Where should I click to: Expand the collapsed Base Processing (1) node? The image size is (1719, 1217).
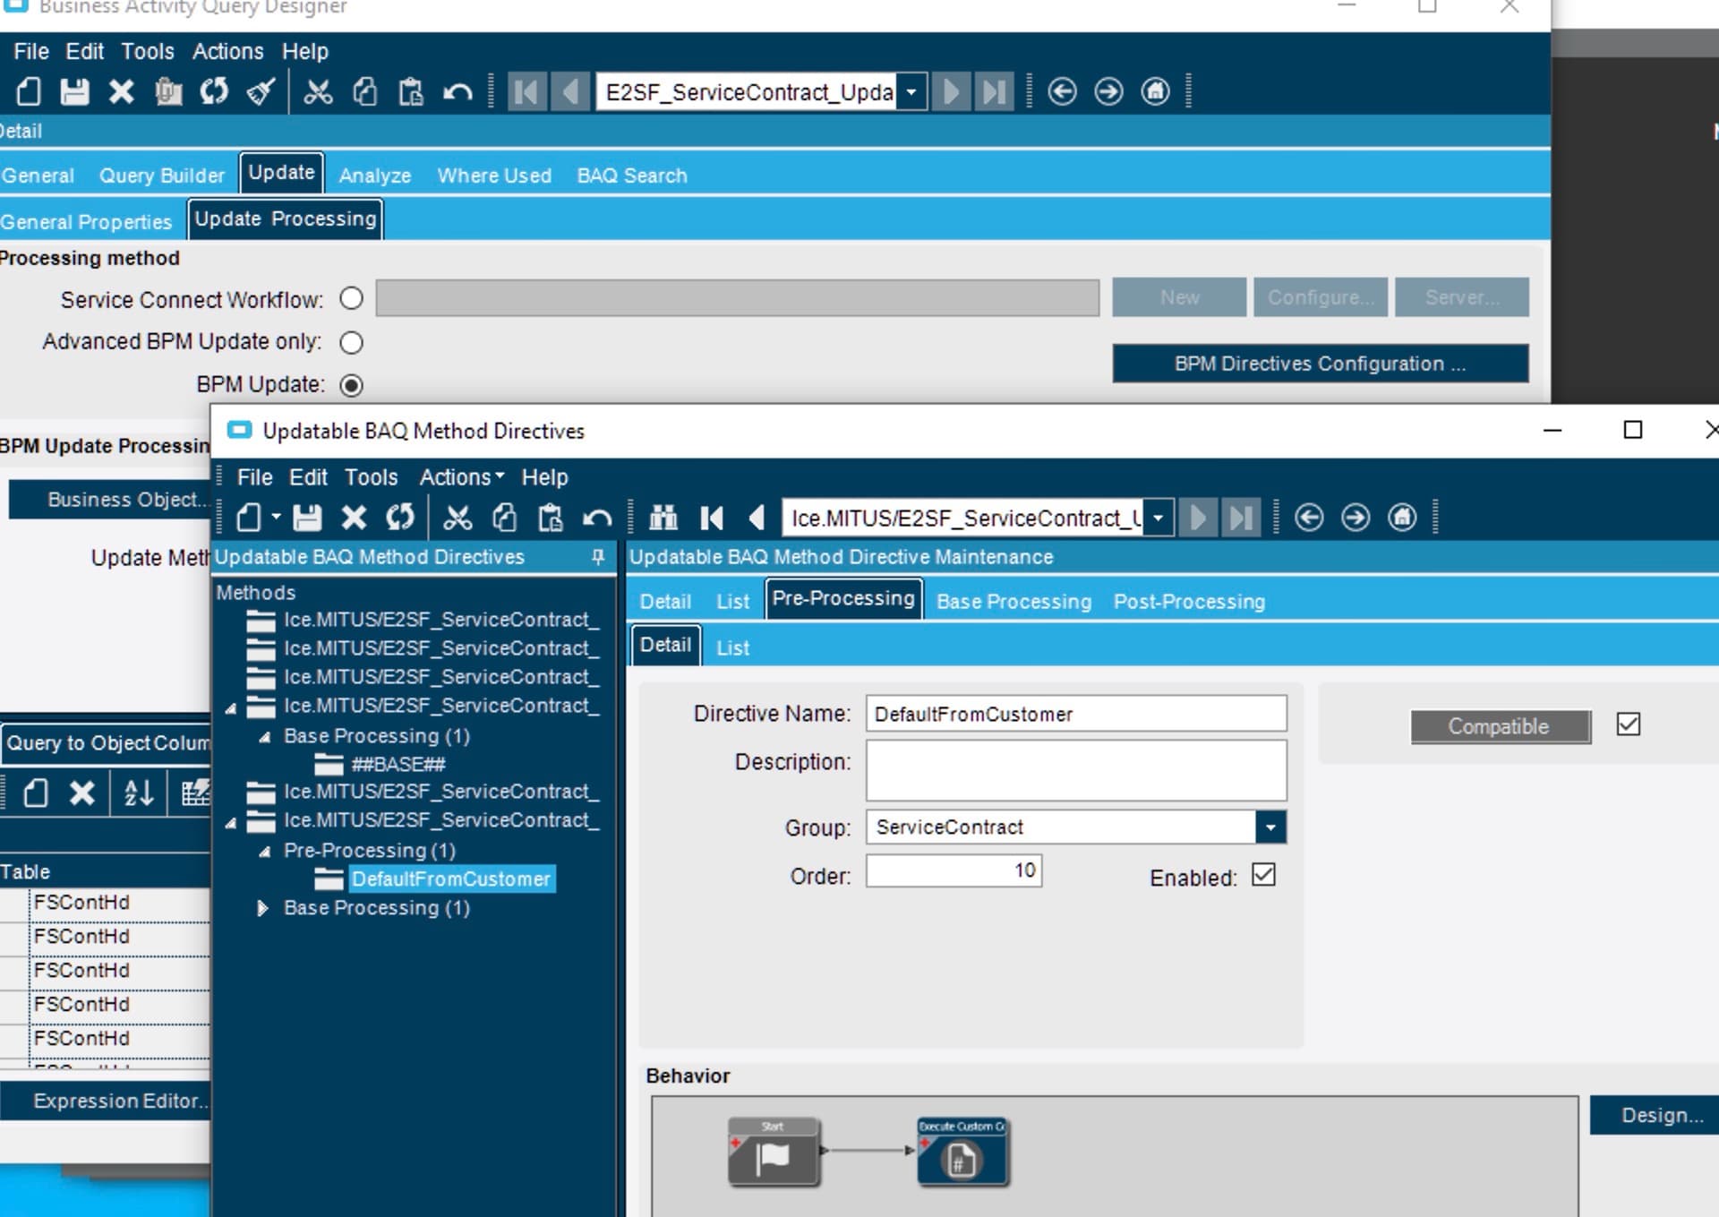[x=262, y=908]
